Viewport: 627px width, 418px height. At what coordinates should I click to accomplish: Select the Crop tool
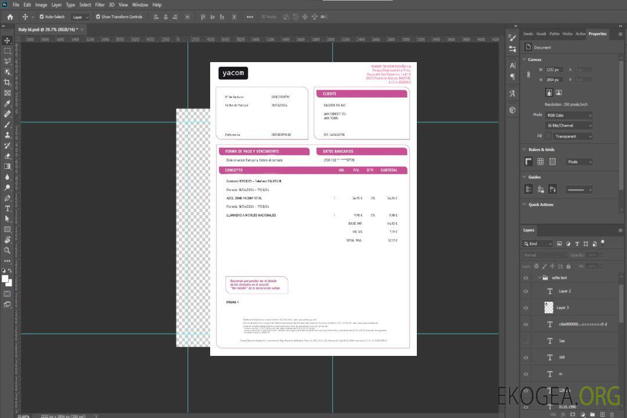tap(7, 82)
